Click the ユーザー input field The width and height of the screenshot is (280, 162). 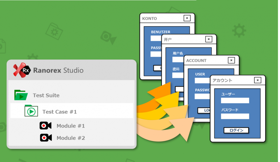coord(235,101)
